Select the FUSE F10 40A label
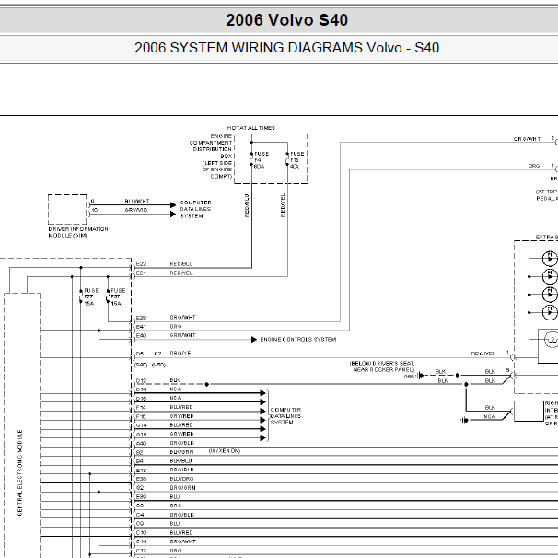The width and height of the screenshot is (558, 558). tap(296, 160)
